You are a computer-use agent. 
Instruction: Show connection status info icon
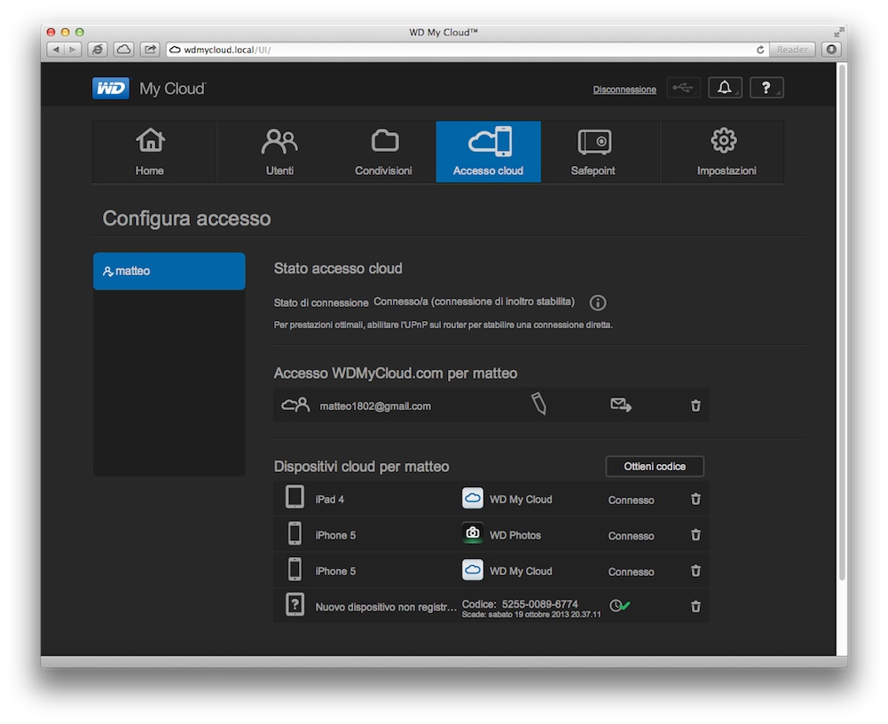coord(598,303)
